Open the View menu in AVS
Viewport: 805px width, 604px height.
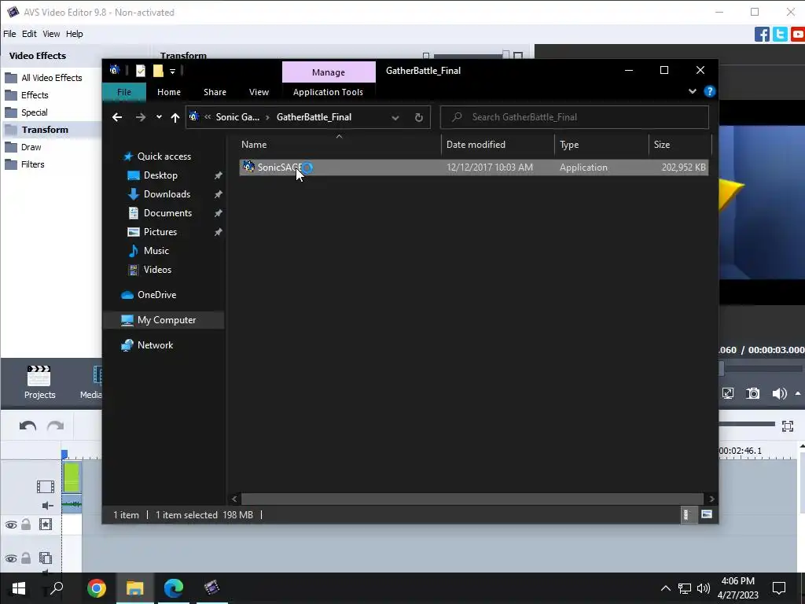point(51,34)
